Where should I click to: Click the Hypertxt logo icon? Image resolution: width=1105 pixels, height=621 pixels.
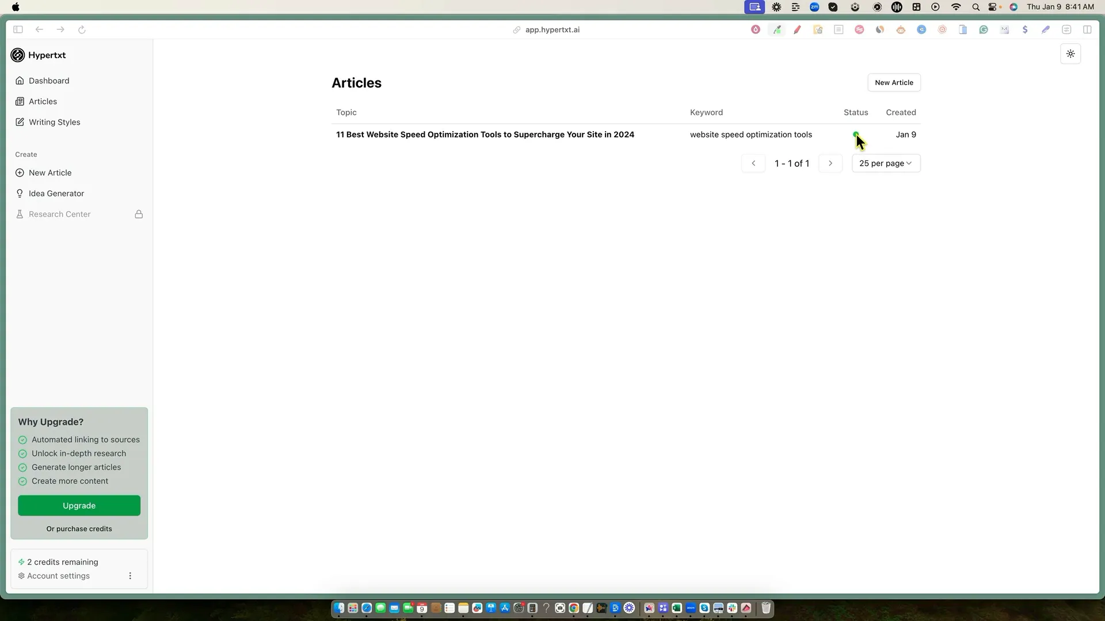[x=18, y=55]
